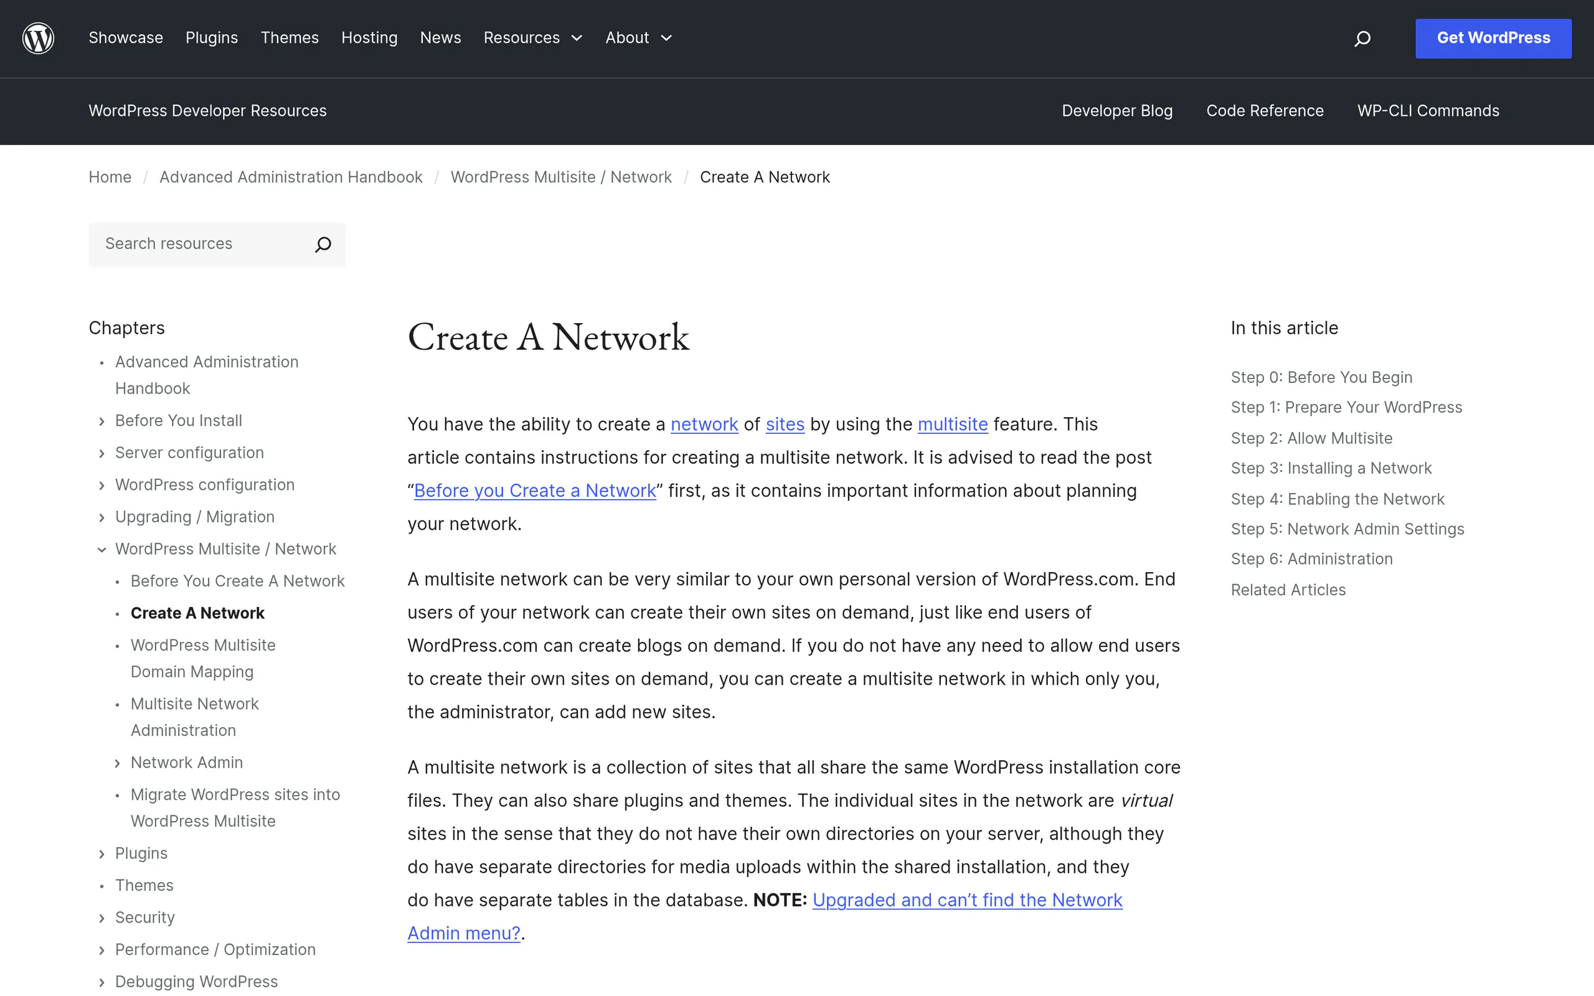The image size is (1594, 996).
Task: Expand the Security chapter chevron
Action: point(101,918)
